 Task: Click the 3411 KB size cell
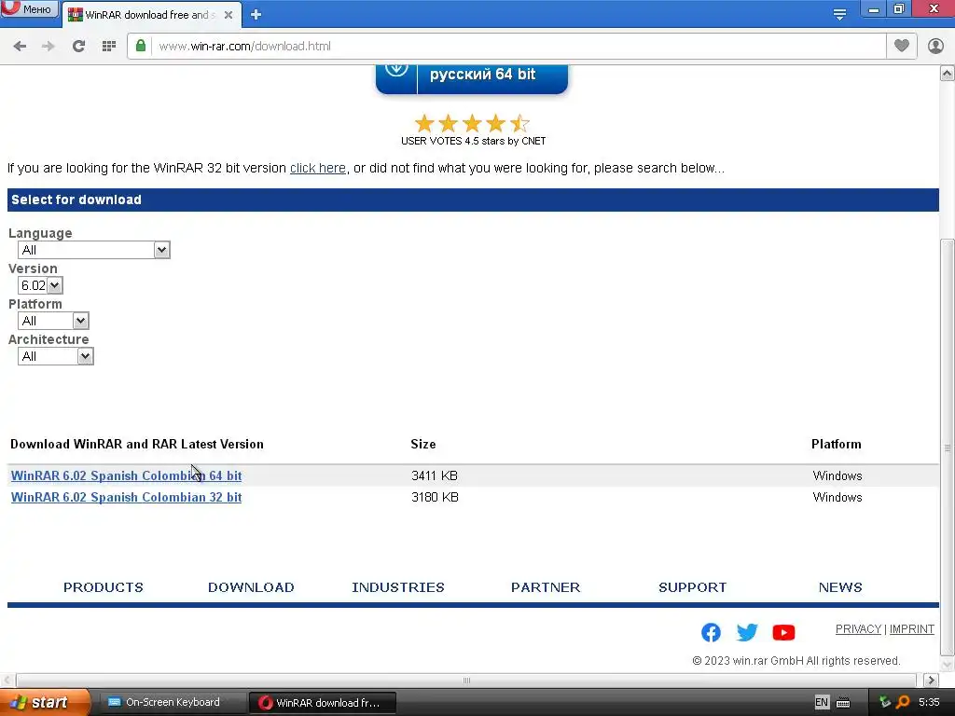[x=435, y=475]
